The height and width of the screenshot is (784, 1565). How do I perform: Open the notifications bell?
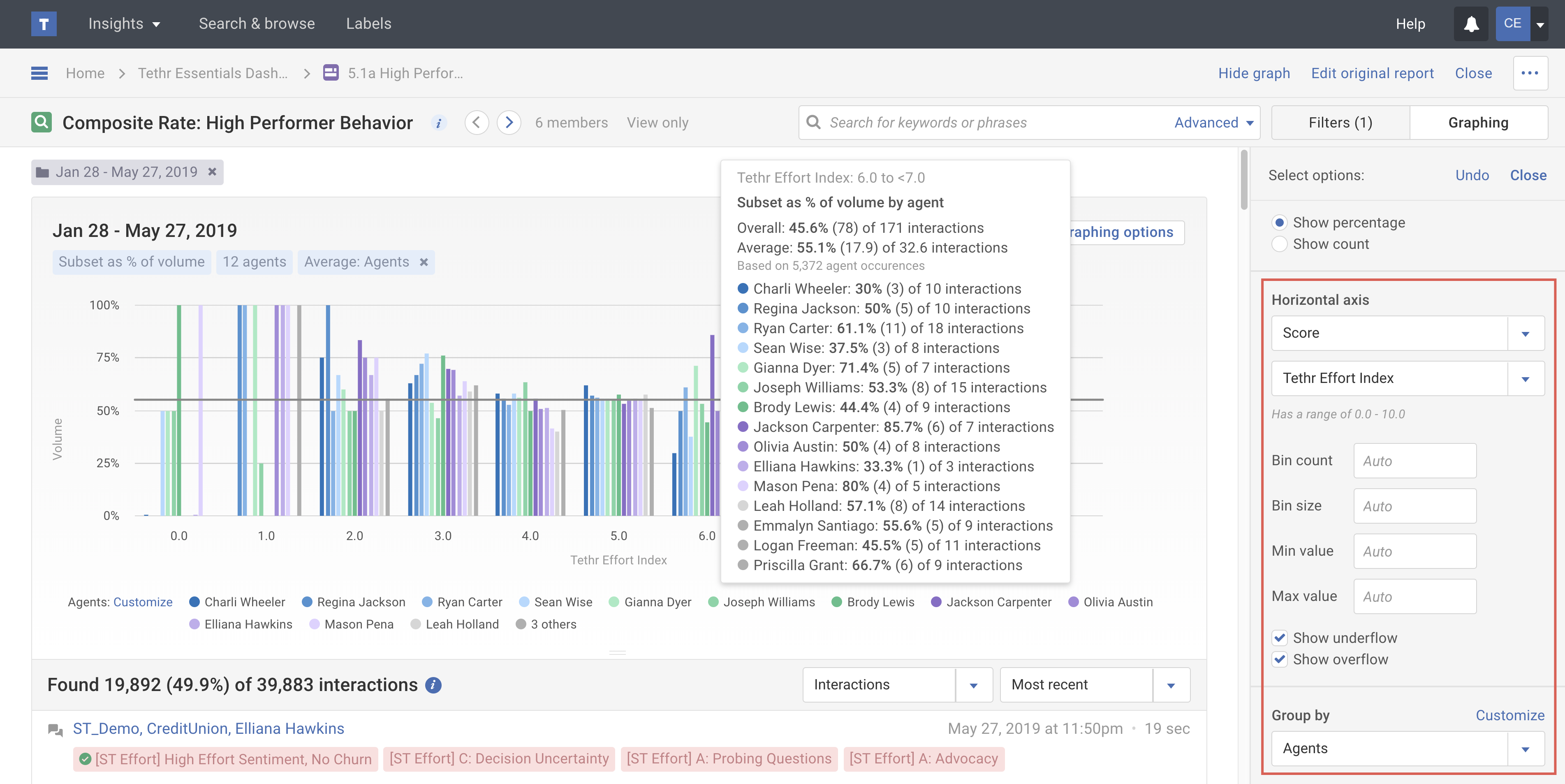[1471, 24]
